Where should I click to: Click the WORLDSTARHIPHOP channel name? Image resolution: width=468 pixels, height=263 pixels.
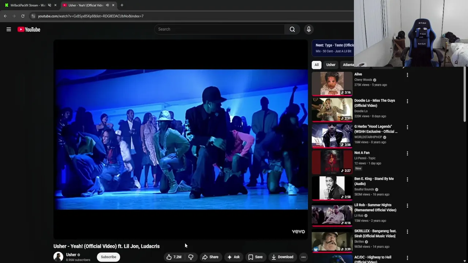pos(368,137)
